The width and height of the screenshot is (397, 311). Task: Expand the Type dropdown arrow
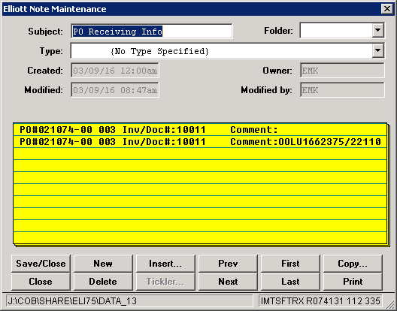pos(377,50)
